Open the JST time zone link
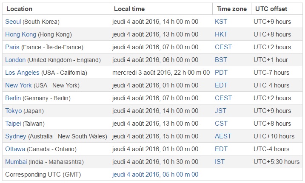The image size is (305, 183). click(220, 111)
